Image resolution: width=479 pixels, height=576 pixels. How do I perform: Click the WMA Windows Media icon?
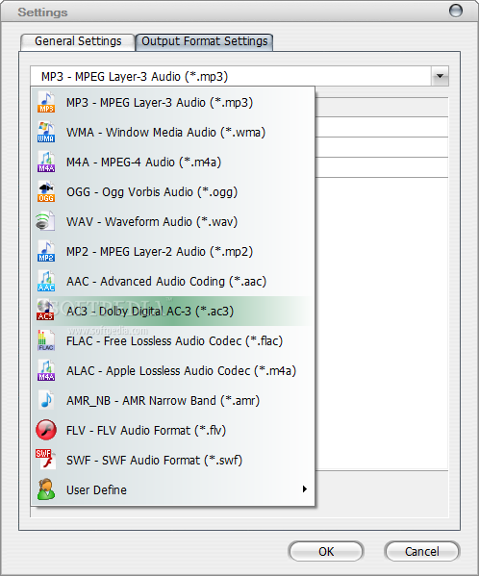pos(46,133)
